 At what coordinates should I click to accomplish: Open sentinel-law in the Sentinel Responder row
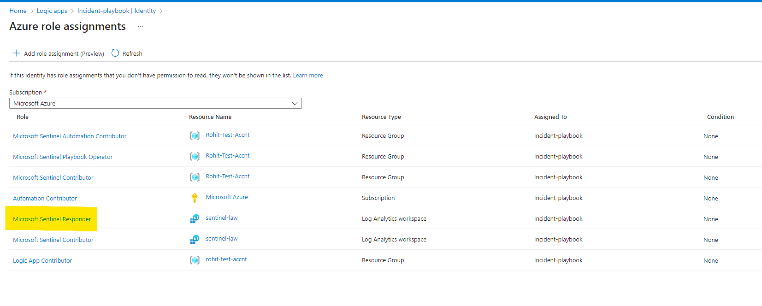222,218
